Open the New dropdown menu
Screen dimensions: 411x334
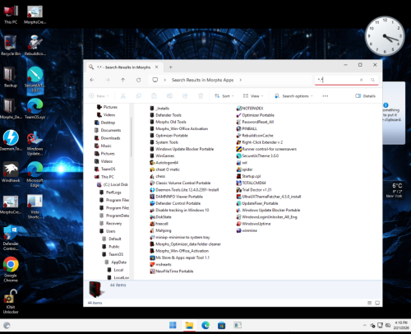point(99,96)
